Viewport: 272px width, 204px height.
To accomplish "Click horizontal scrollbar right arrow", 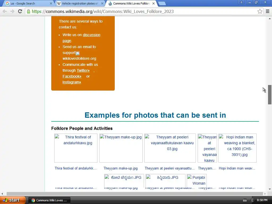I will click(x=265, y=194).
